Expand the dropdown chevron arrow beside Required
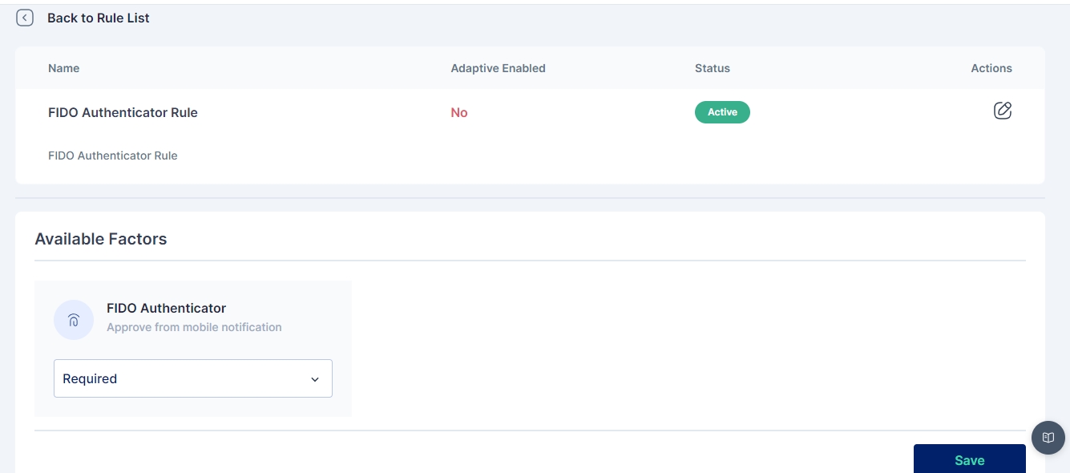The height and width of the screenshot is (473, 1070). point(315,379)
